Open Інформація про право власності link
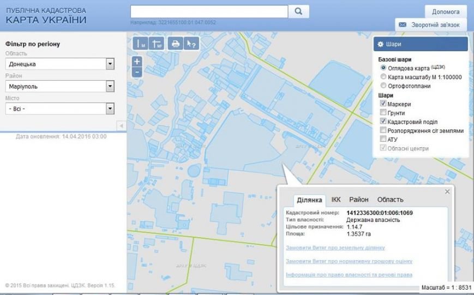The height and width of the screenshot is (295, 474). (349, 275)
